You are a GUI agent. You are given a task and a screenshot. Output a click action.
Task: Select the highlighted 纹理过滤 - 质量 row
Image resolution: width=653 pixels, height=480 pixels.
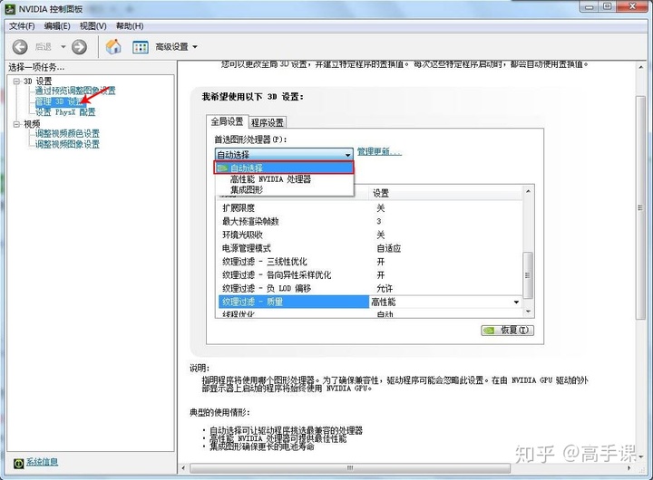point(294,302)
